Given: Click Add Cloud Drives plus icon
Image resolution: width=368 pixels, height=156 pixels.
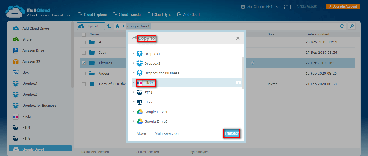Looking at the screenshot, I should point(16,28).
